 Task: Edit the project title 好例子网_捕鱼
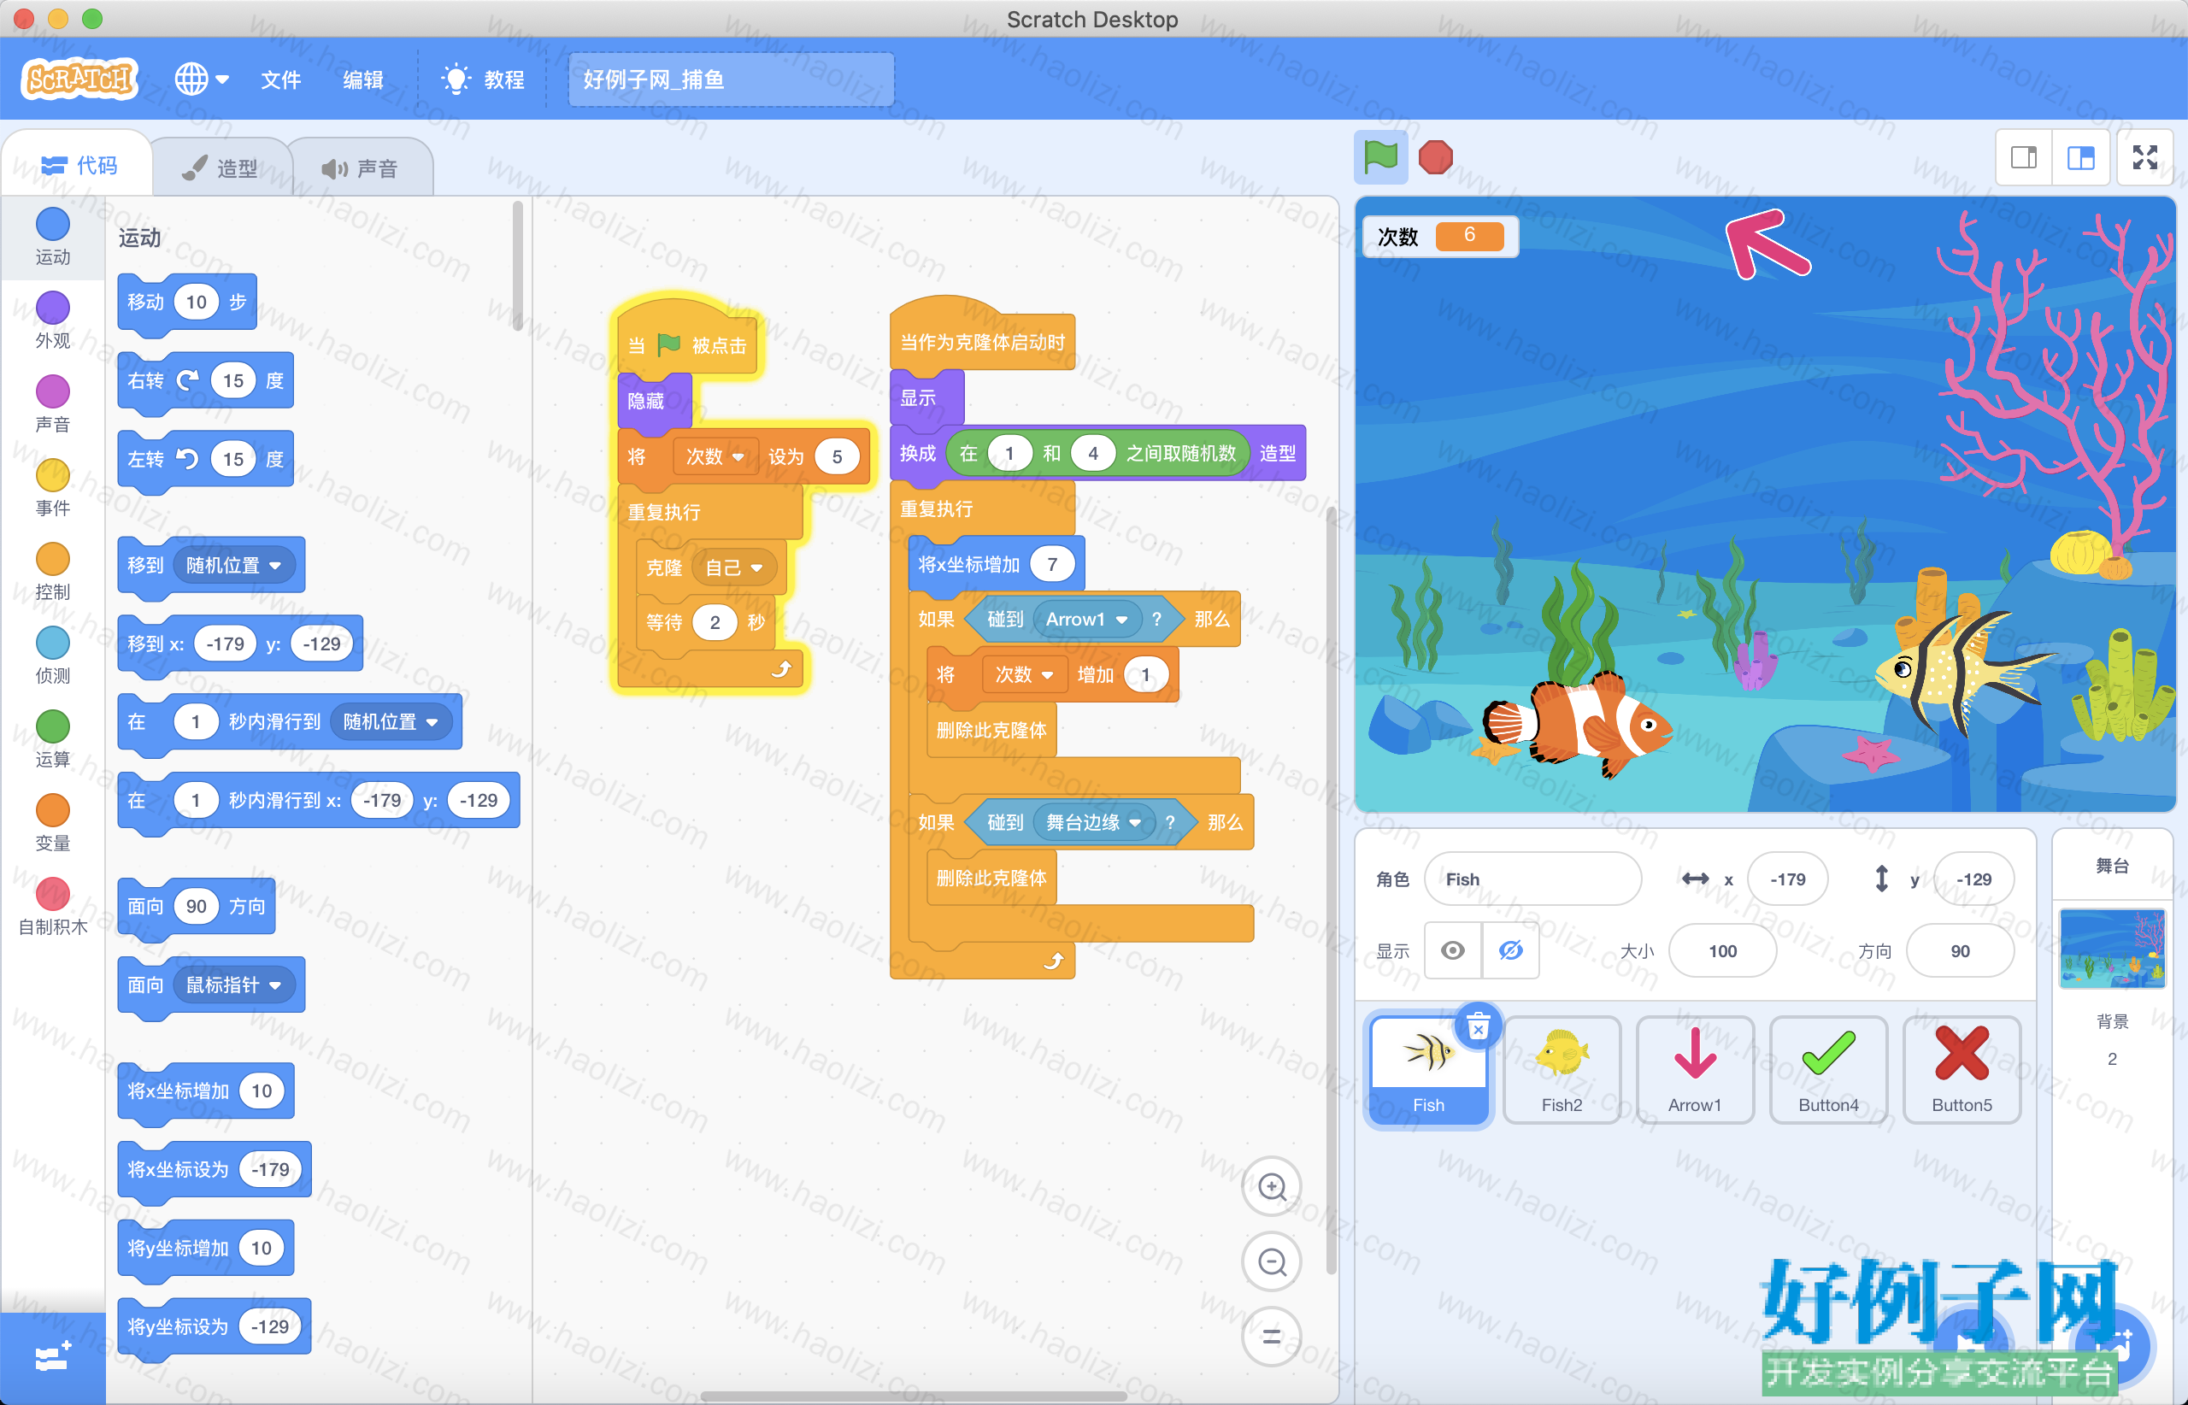(731, 79)
